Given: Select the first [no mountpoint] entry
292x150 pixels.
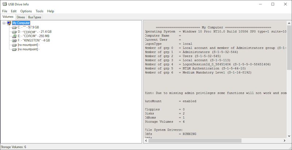Looking at the screenshot, I should [x=28, y=45].
